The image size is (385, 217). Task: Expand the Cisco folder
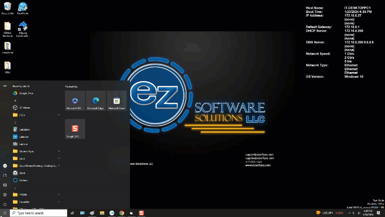tap(36, 158)
